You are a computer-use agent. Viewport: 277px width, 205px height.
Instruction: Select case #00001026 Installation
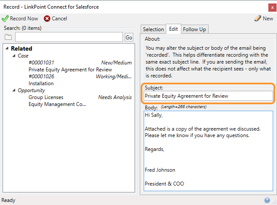(80, 80)
